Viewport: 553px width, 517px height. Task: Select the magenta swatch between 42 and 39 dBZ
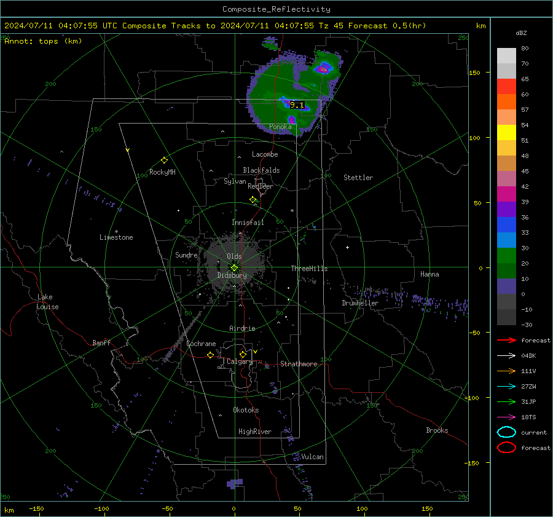pos(506,194)
